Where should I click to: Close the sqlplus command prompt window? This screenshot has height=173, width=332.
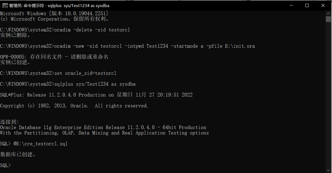[x=323, y=5]
